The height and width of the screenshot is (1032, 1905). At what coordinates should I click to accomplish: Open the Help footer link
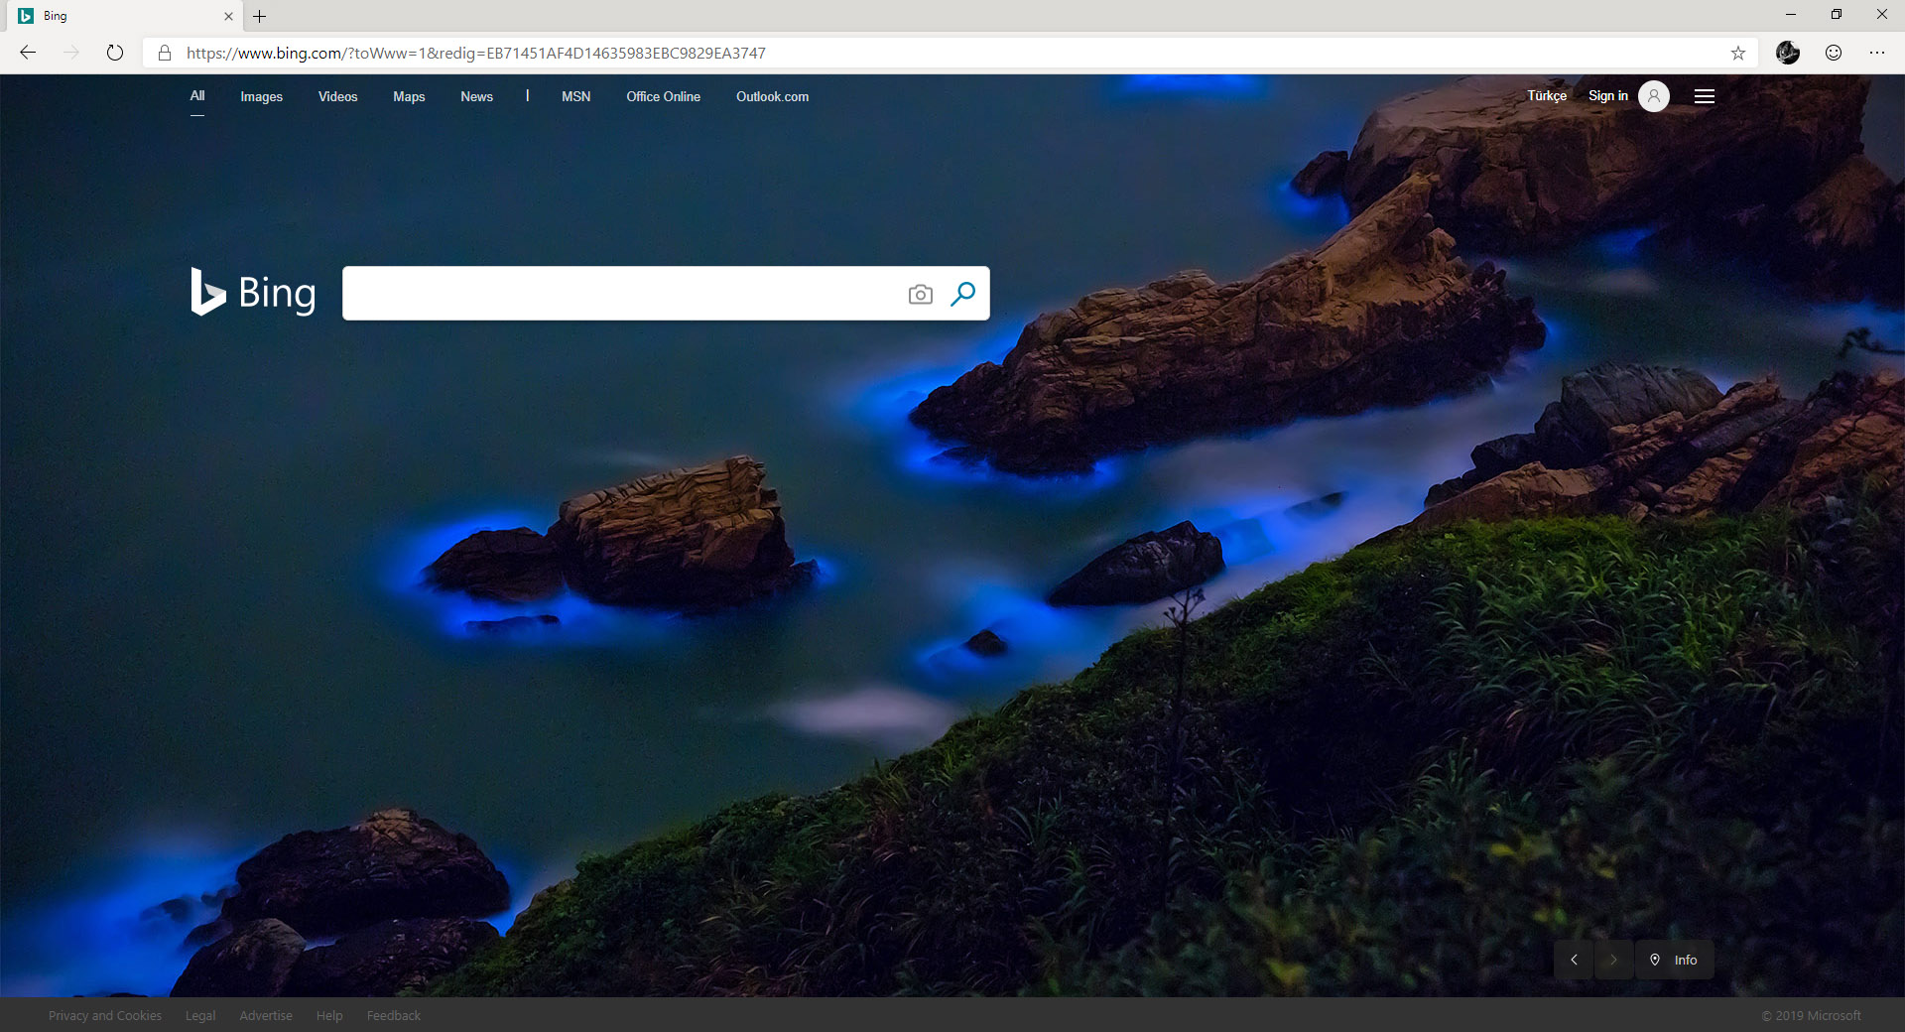(x=329, y=1015)
